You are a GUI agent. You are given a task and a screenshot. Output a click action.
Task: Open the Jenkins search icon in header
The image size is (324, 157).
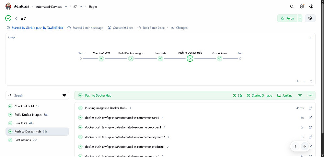click(x=292, y=6)
